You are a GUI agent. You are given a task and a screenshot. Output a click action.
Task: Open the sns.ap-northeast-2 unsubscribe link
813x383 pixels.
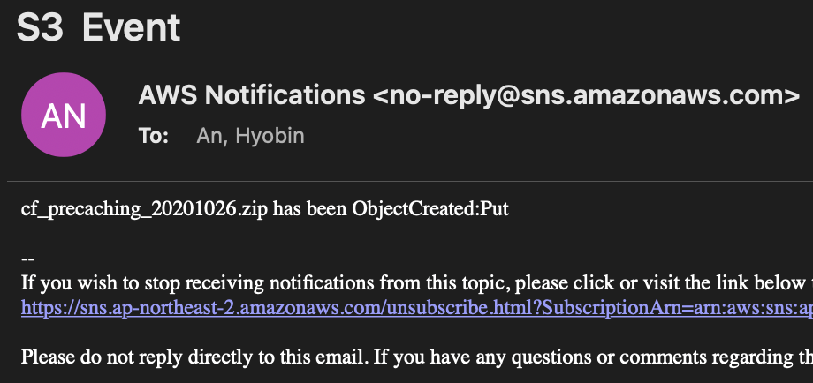pyautogui.click(x=417, y=308)
